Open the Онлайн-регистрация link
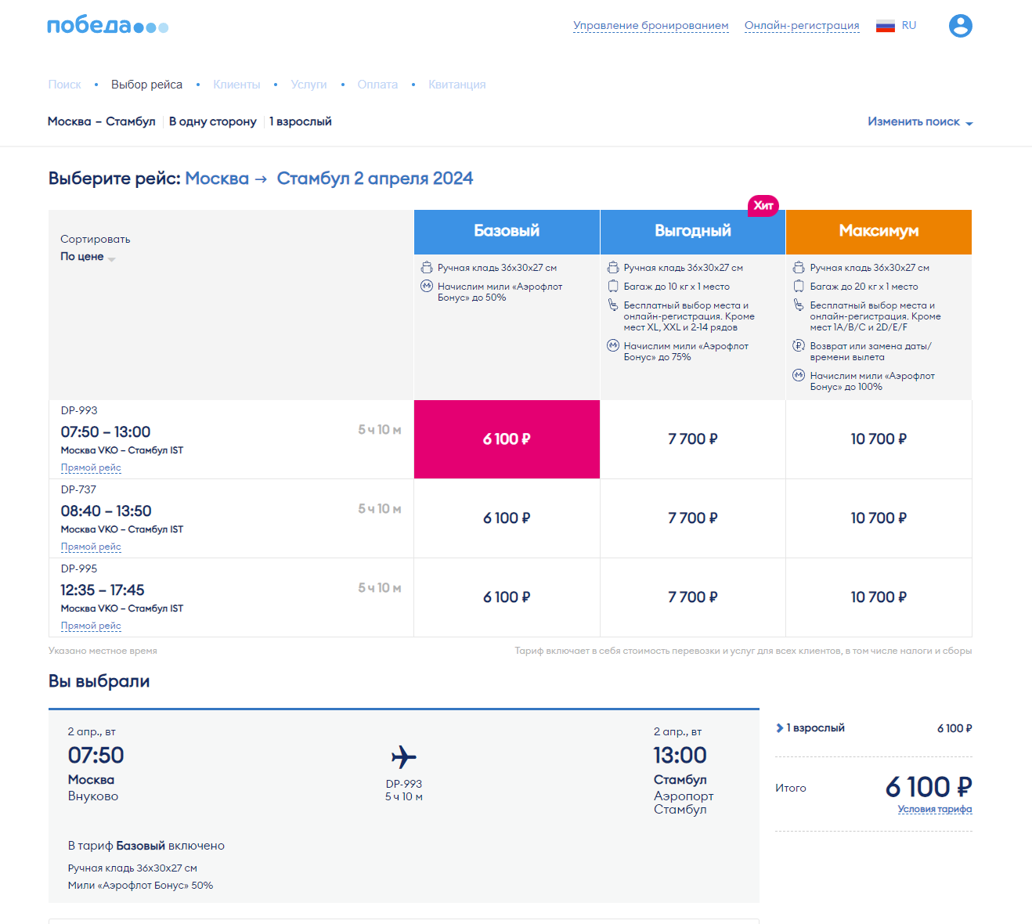This screenshot has height=924, width=1032. [801, 26]
